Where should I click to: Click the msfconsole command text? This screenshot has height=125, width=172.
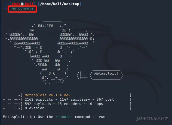click(23, 8)
